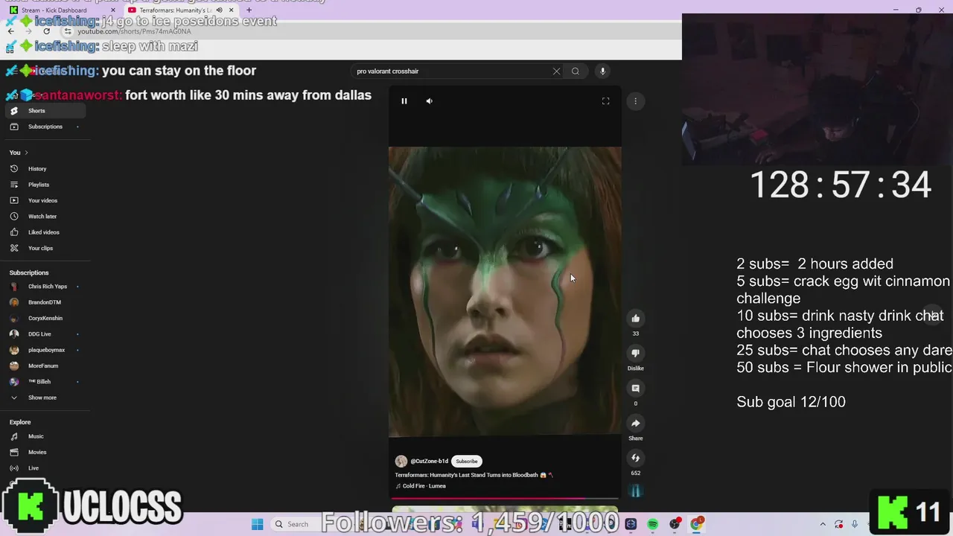
Task: Open the CoryxKenshin channel
Action: (45, 319)
